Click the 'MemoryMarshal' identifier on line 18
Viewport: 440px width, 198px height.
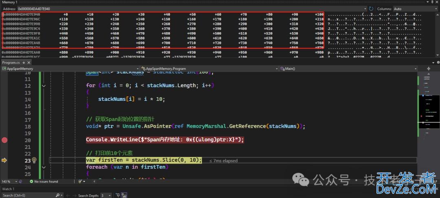tap(206, 126)
